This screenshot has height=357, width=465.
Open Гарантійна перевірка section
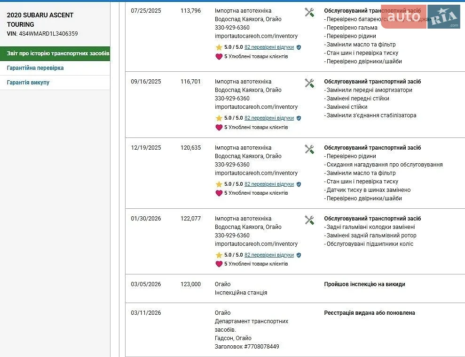coord(35,68)
